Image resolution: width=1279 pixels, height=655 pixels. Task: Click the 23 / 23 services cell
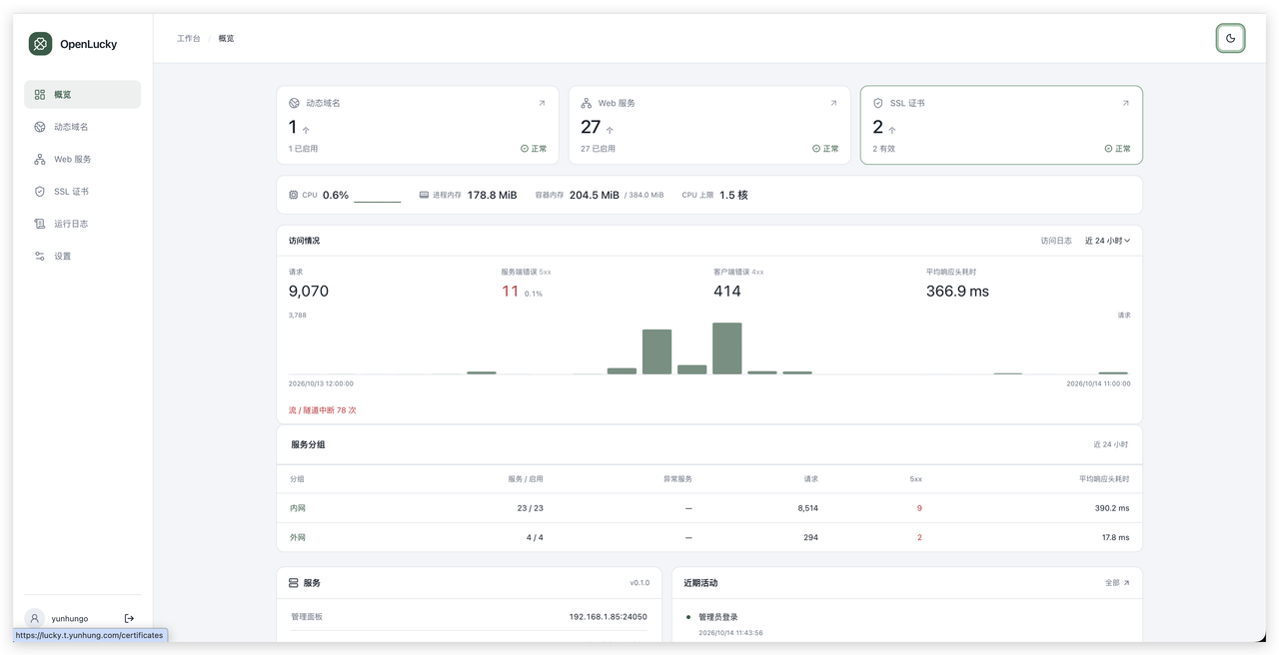(530, 508)
